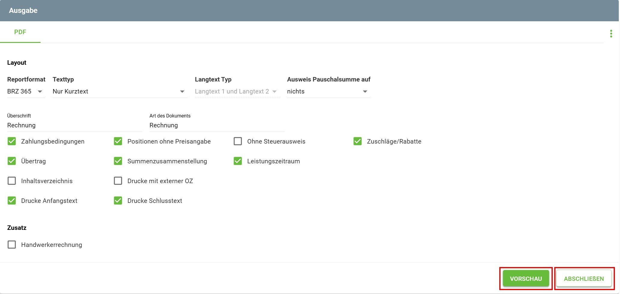Check Drucke mit externer OZ

click(118, 181)
